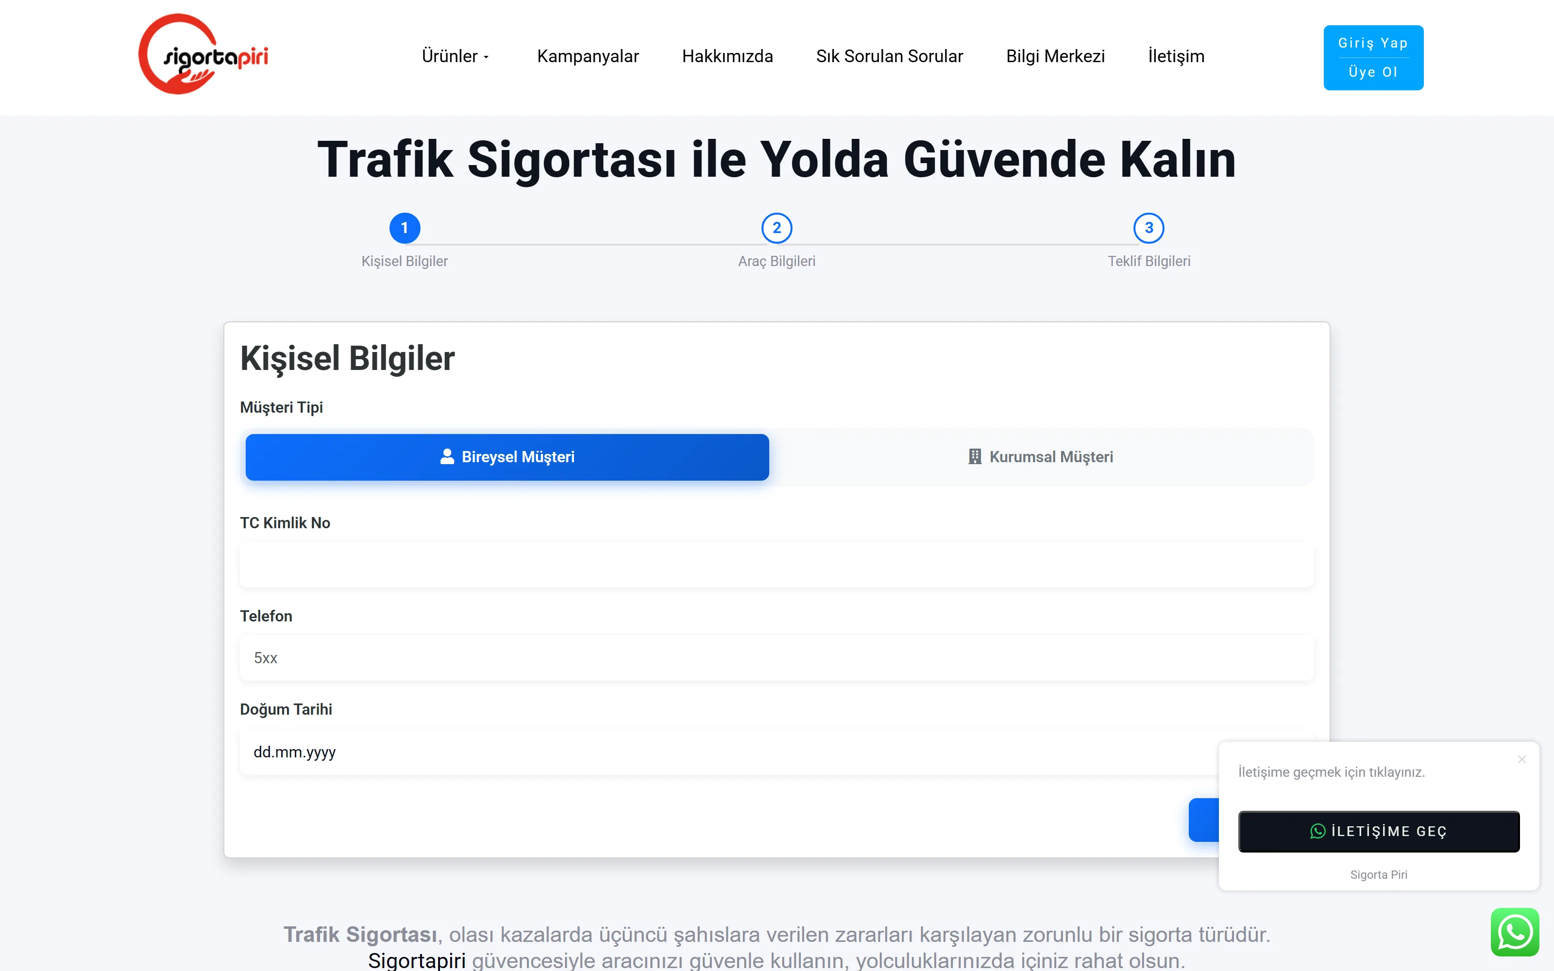Click the 'Kişisel Bilgiler' step label

point(405,261)
